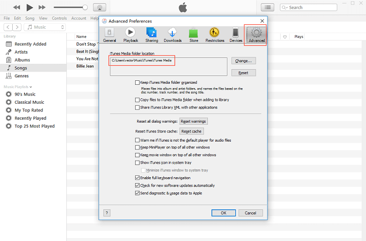The width and height of the screenshot is (366, 241).
Task: Open the Restrictions preferences tab
Action: coord(215,35)
